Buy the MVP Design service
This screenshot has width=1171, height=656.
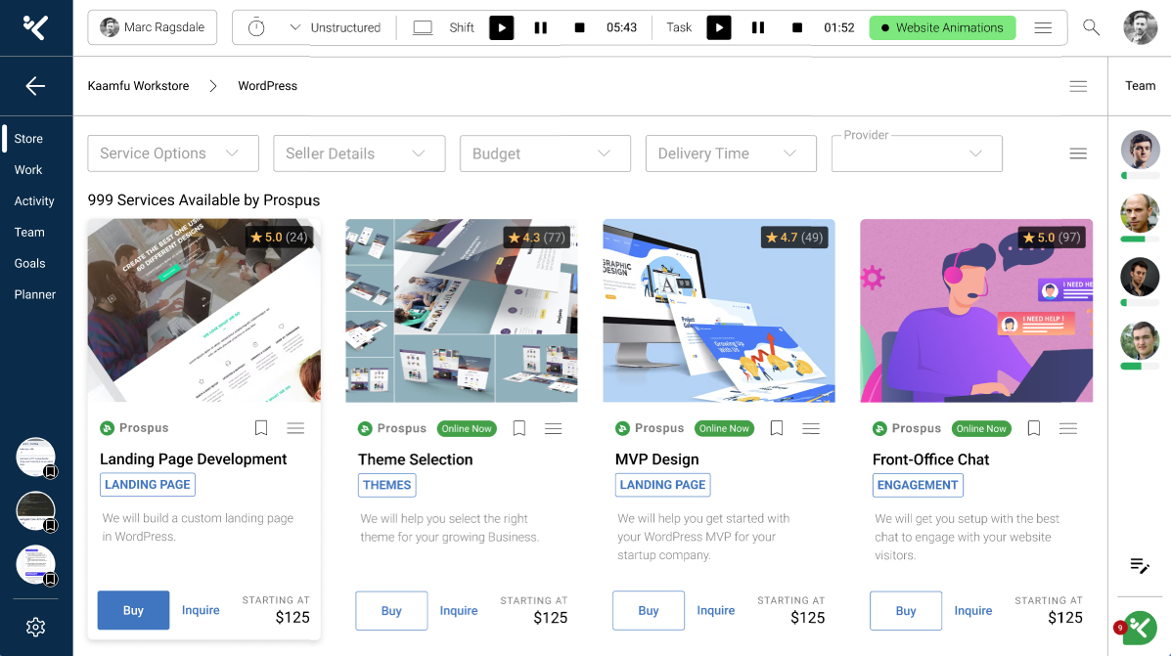point(649,610)
